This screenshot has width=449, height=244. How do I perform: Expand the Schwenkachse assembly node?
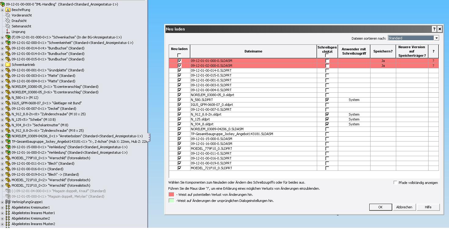[2, 37]
